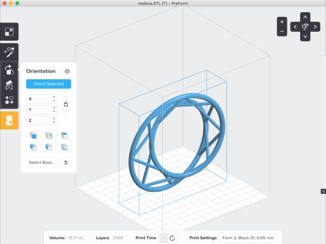Open the One-Click Print magic wand tool
Image resolution: width=326 pixels, height=244 pixels.
coord(10,52)
